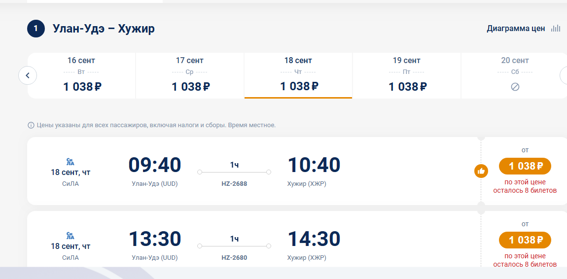Select the 18 сент Thursday tab
Image resolution: width=567 pixels, height=279 pixels.
pos(298,75)
